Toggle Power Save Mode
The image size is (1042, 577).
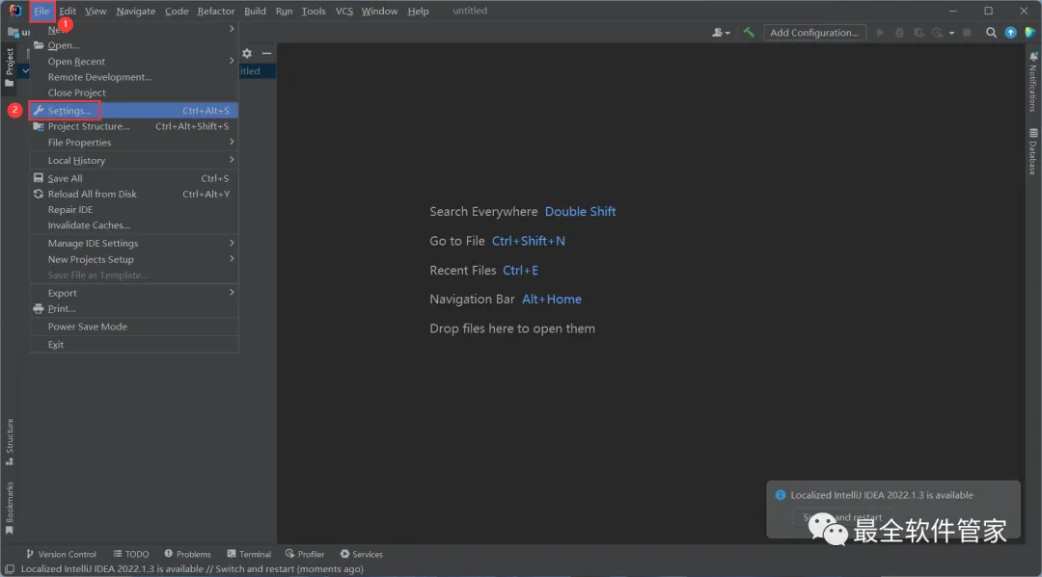tap(133, 327)
